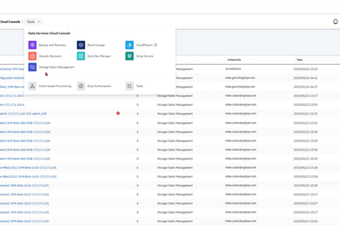Expand the Tasks dropdown in header
This screenshot has height=225, width=340.
pos(34,22)
